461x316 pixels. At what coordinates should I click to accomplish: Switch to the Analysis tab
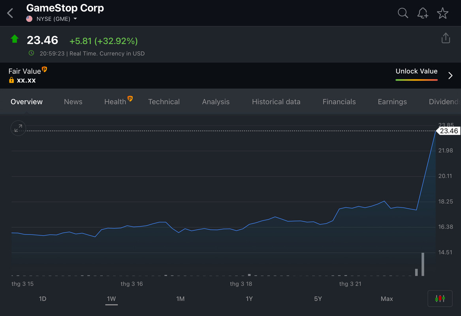(216, 102)
